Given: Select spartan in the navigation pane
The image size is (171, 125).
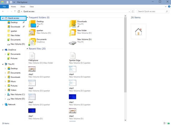Looking at the screenshot, I should (14, 31).
